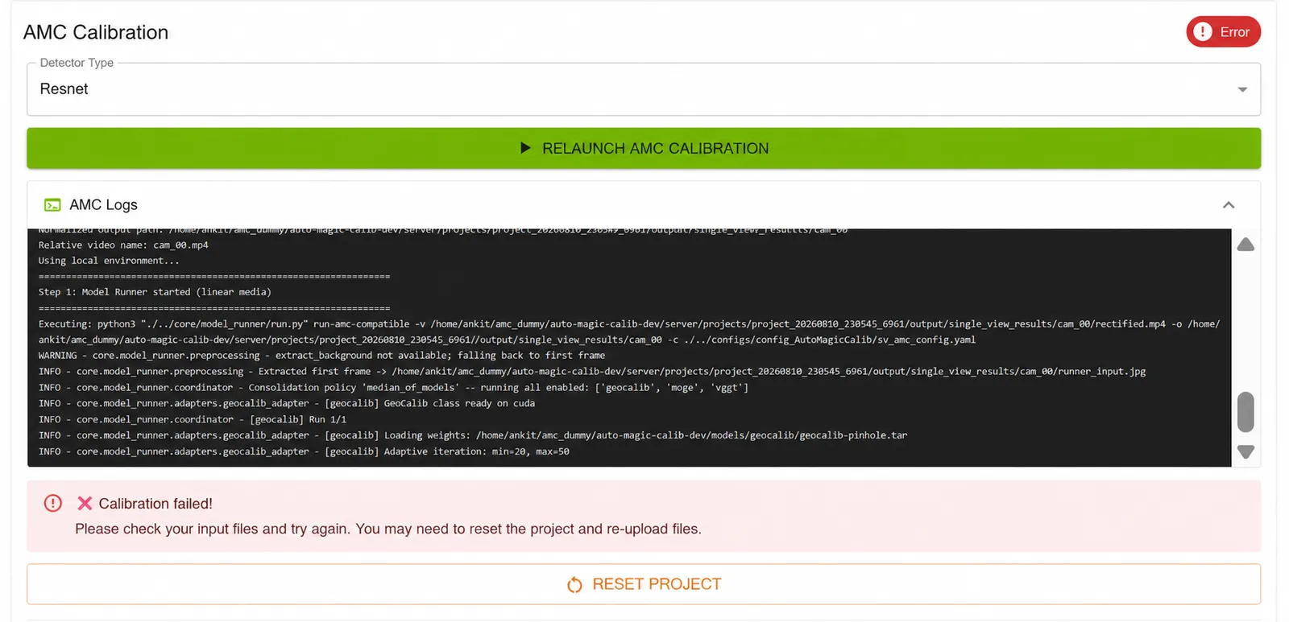Image resolution: width=1289 pixels, height=622 pixels.
Task: Click the red X beside Calibration failed
Action: pyautogui.click(x=85, y=504)
